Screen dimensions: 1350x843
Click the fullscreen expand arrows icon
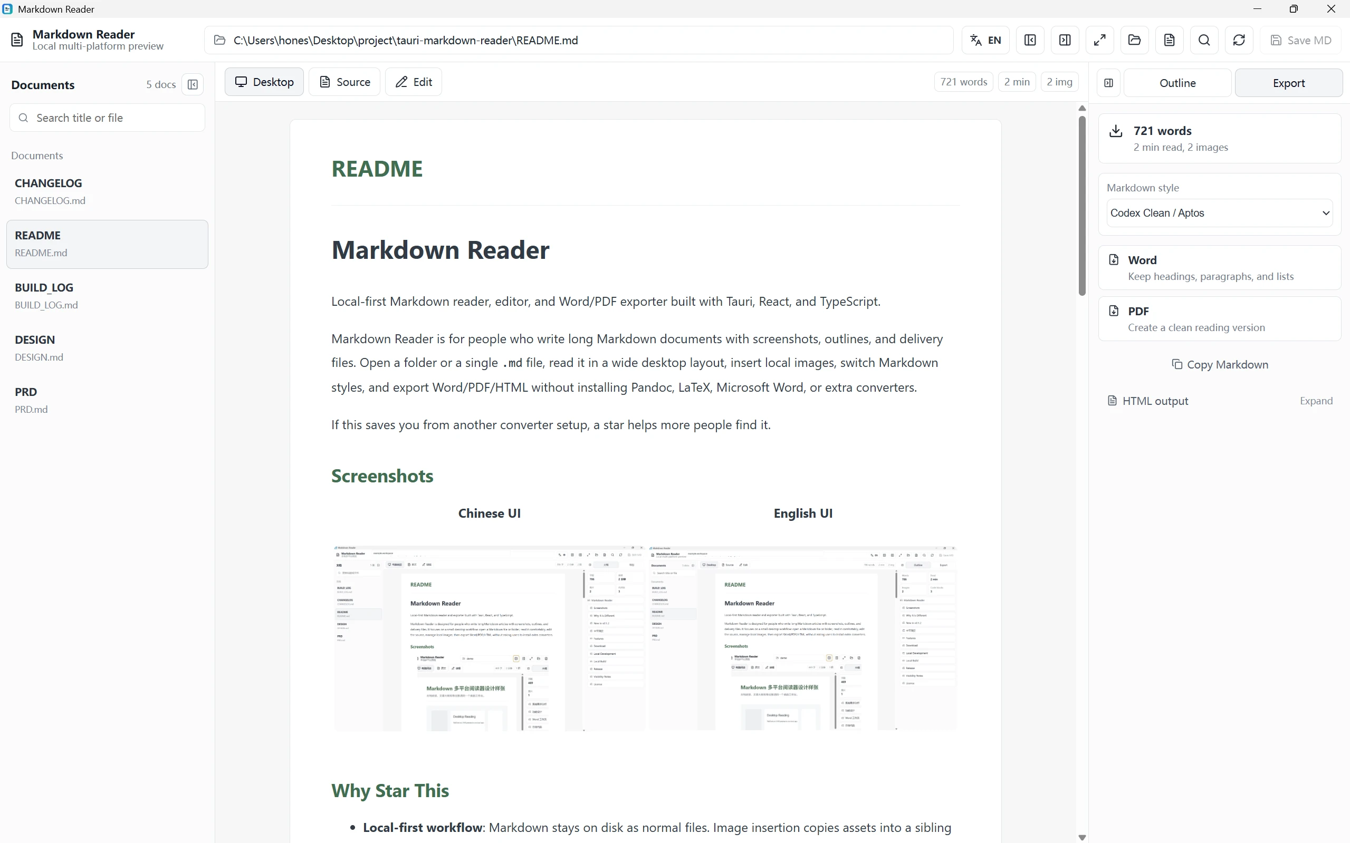point(1099,40)
